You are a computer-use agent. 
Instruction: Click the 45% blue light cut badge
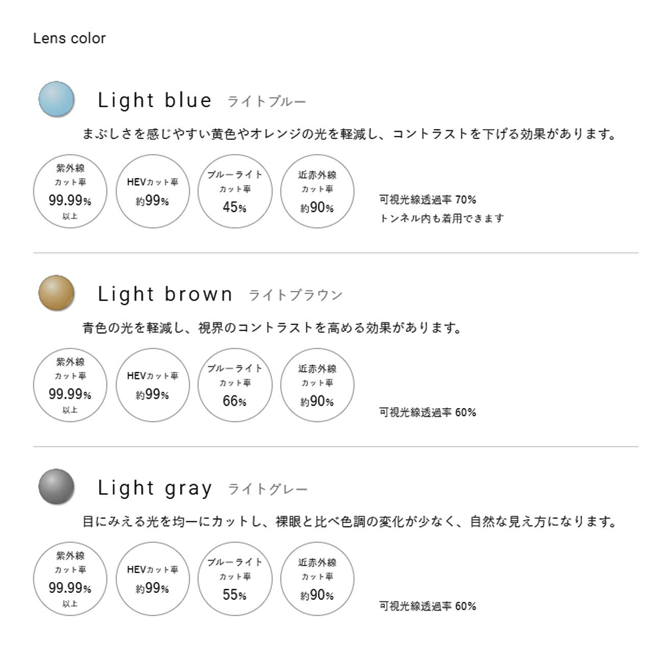click(x=235, y=191)
